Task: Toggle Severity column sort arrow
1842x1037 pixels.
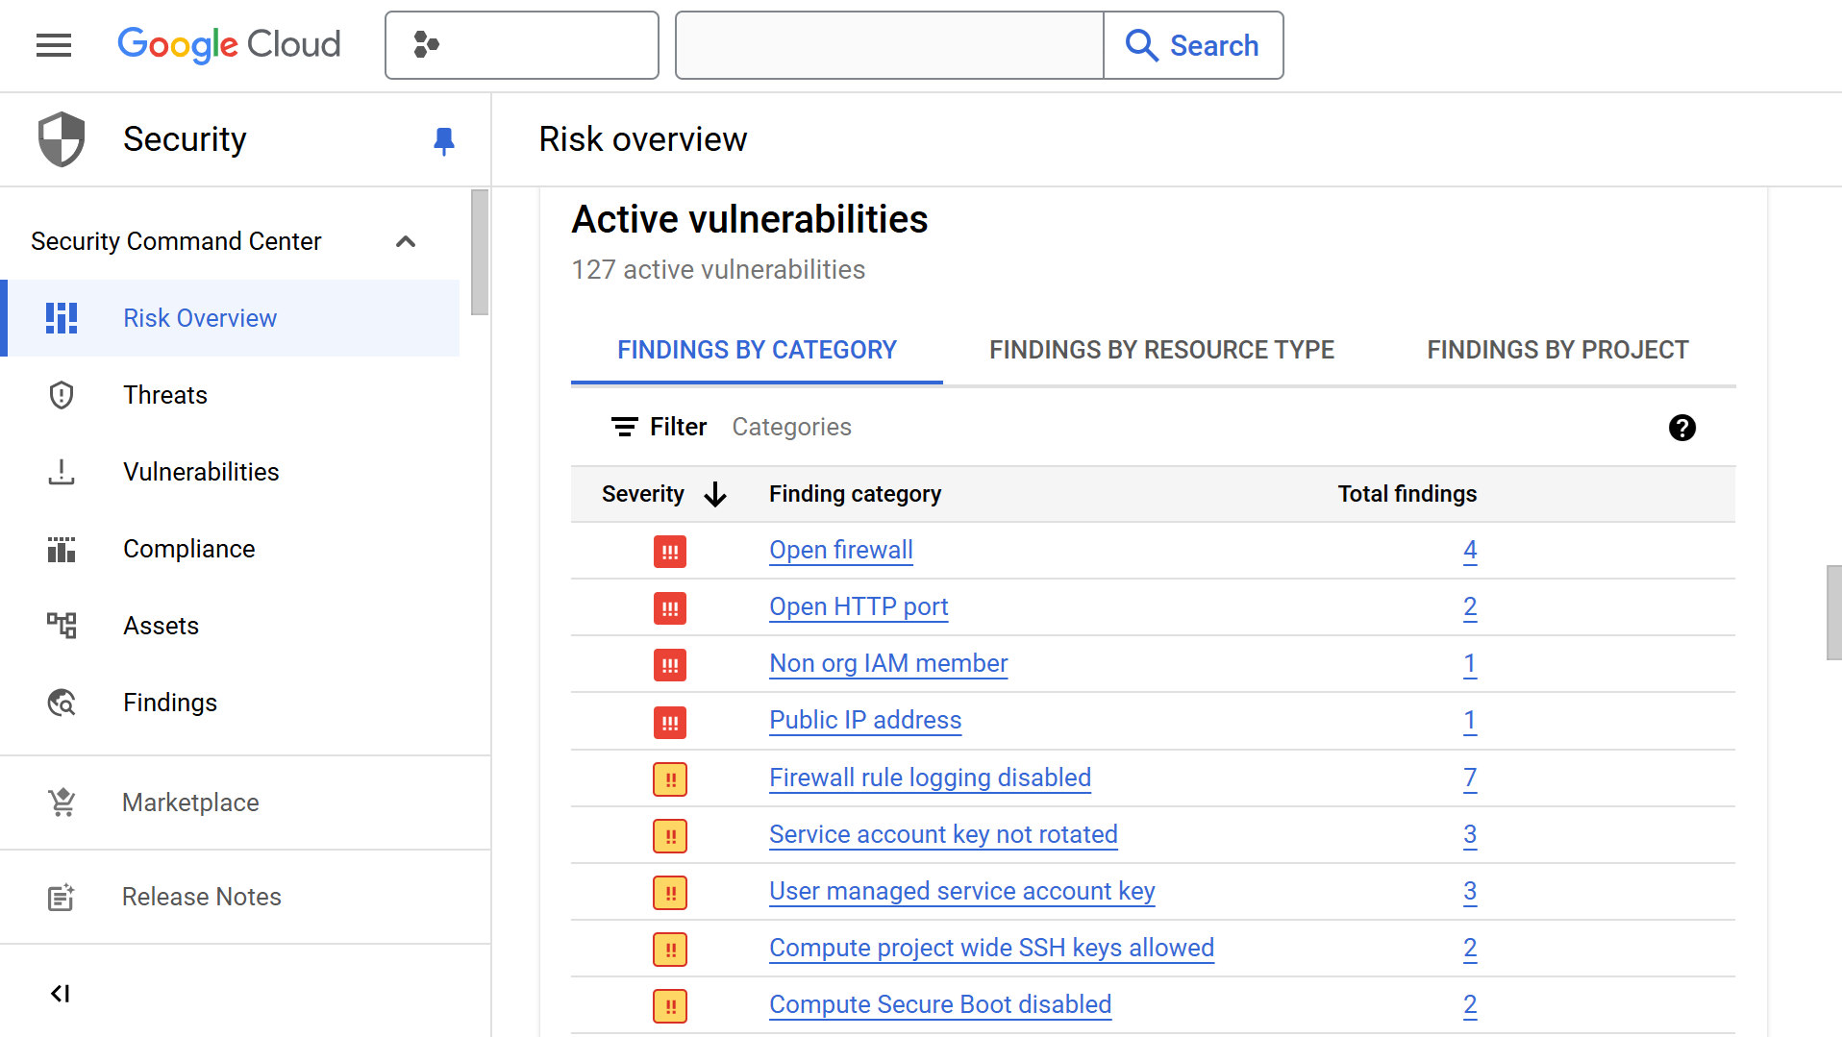Action: coord(715,494)
